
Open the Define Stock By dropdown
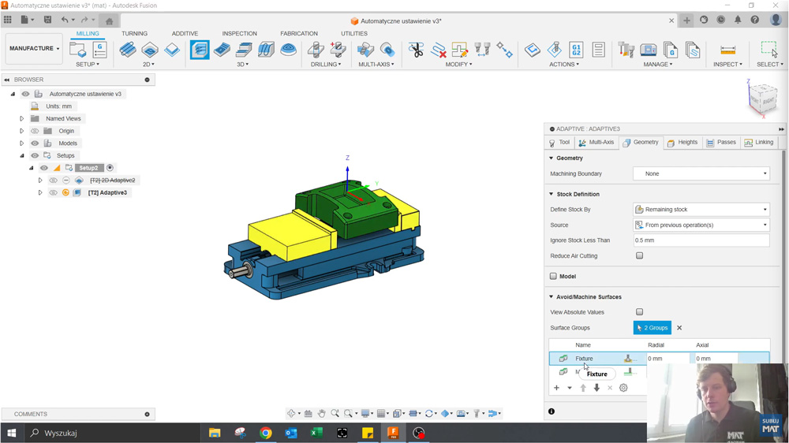tap(701, 210)
